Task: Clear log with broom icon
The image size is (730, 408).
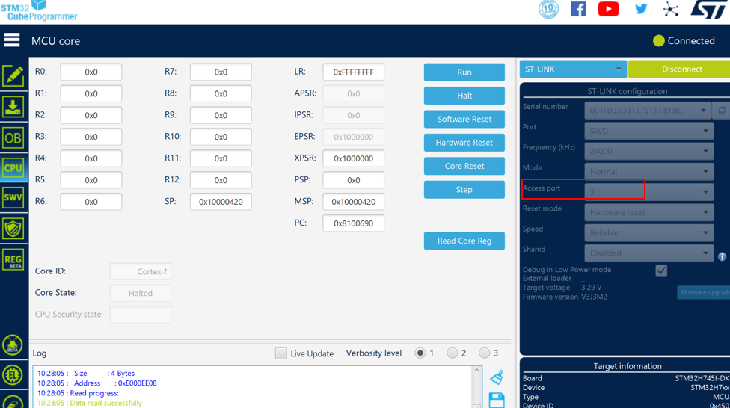Action: (497, 377)
